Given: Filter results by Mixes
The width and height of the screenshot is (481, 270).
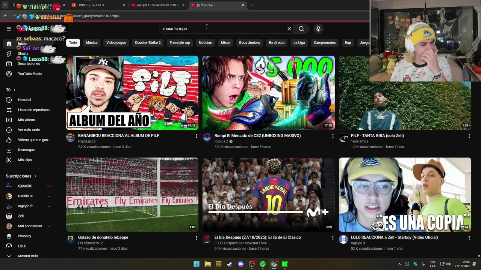Looking at the screenshot, I should (x=225, y=42).
